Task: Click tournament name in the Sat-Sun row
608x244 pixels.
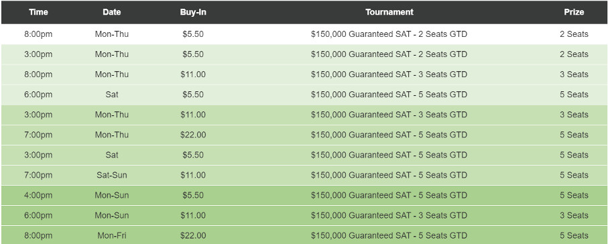Action: click(389, 175)
